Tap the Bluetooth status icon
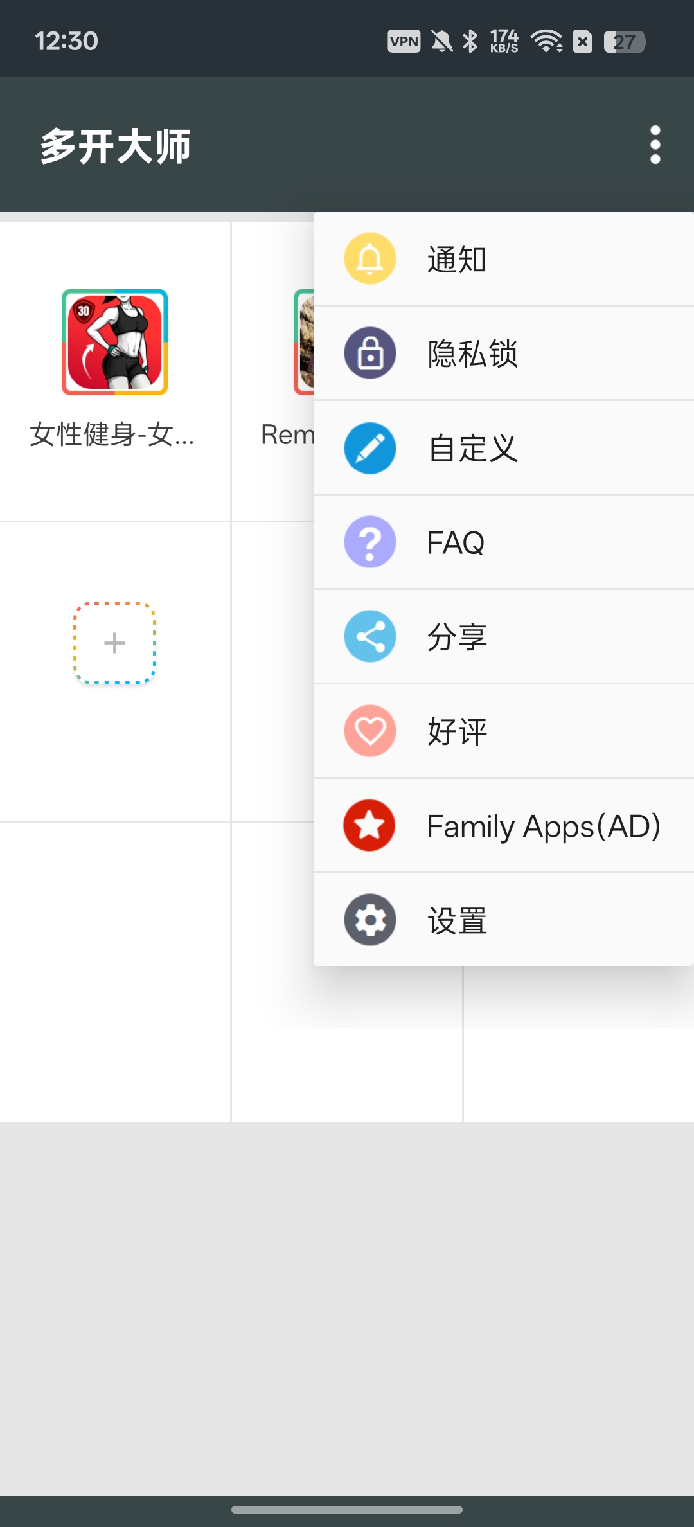 (470, 41)
